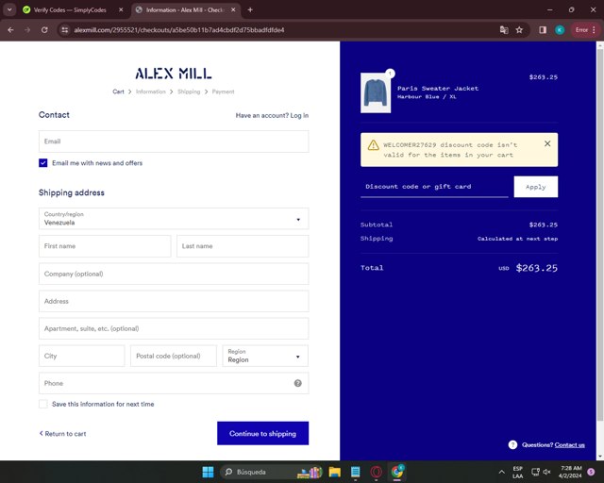Open the Notepad app on taskbar
The image size is (604, 483).
click(355, 472)
